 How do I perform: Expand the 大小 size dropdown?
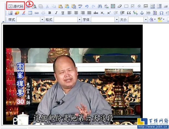(x=146, y=20)
